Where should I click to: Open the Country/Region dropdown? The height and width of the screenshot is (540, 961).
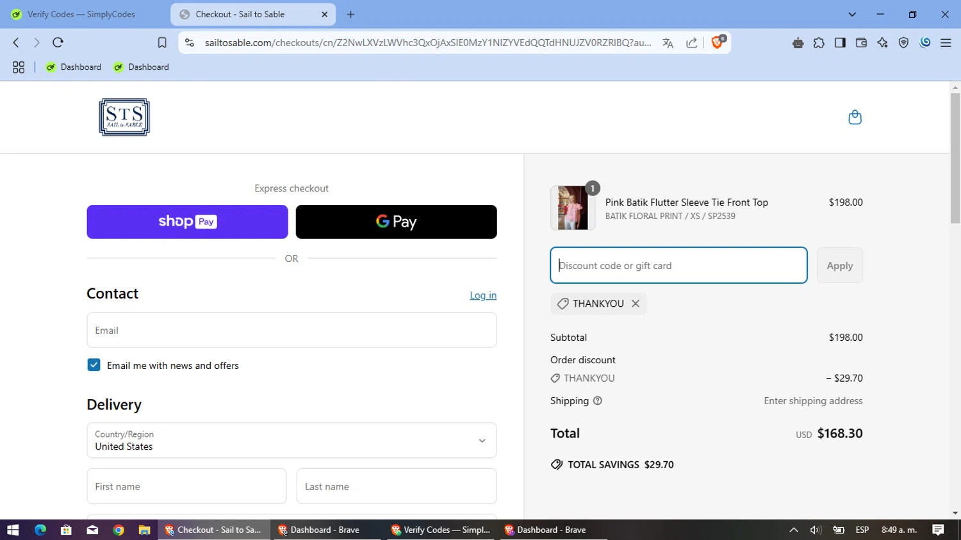292,440
